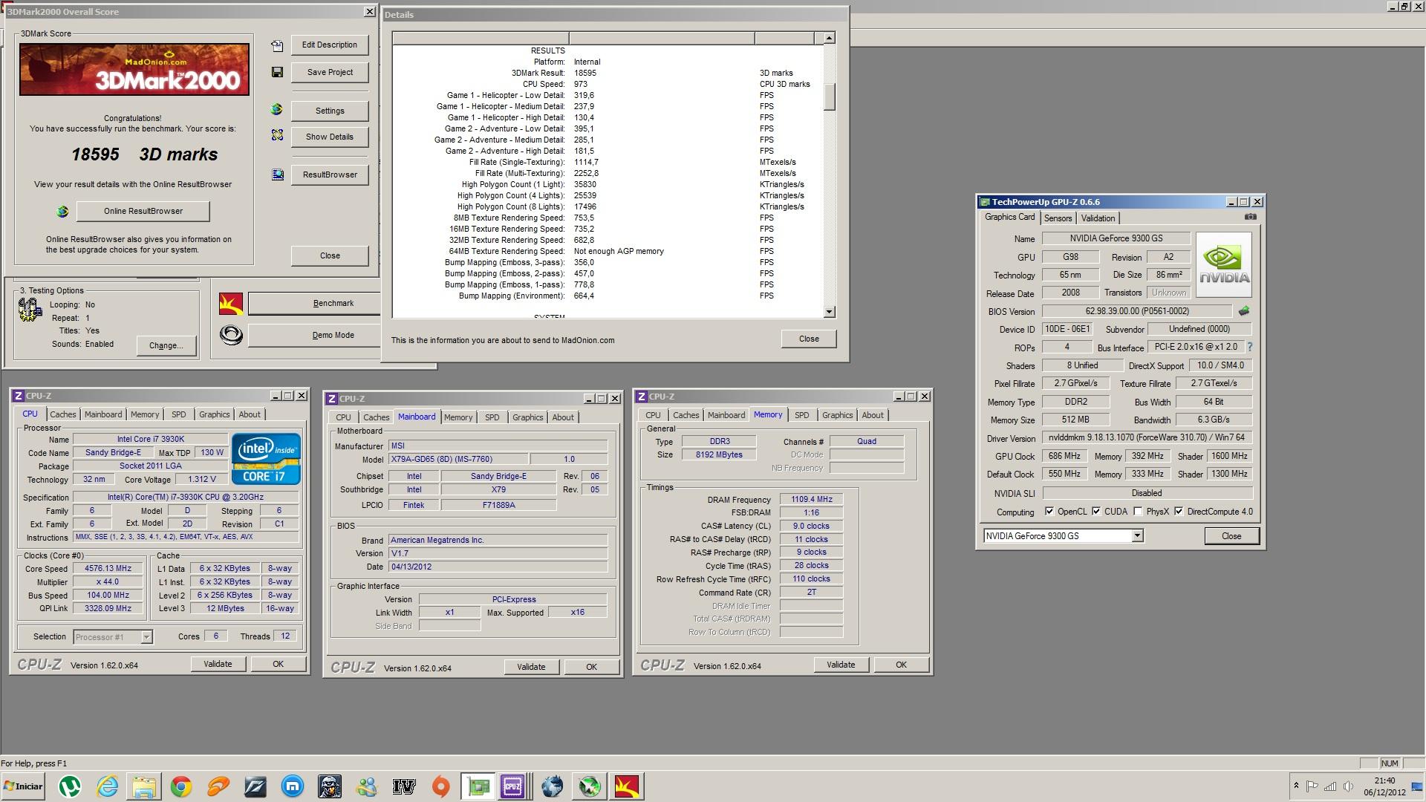Click the red 3DMark Benchmark icon
Image resolution: width=1426 pixels, height=802 pixels.
231,303
